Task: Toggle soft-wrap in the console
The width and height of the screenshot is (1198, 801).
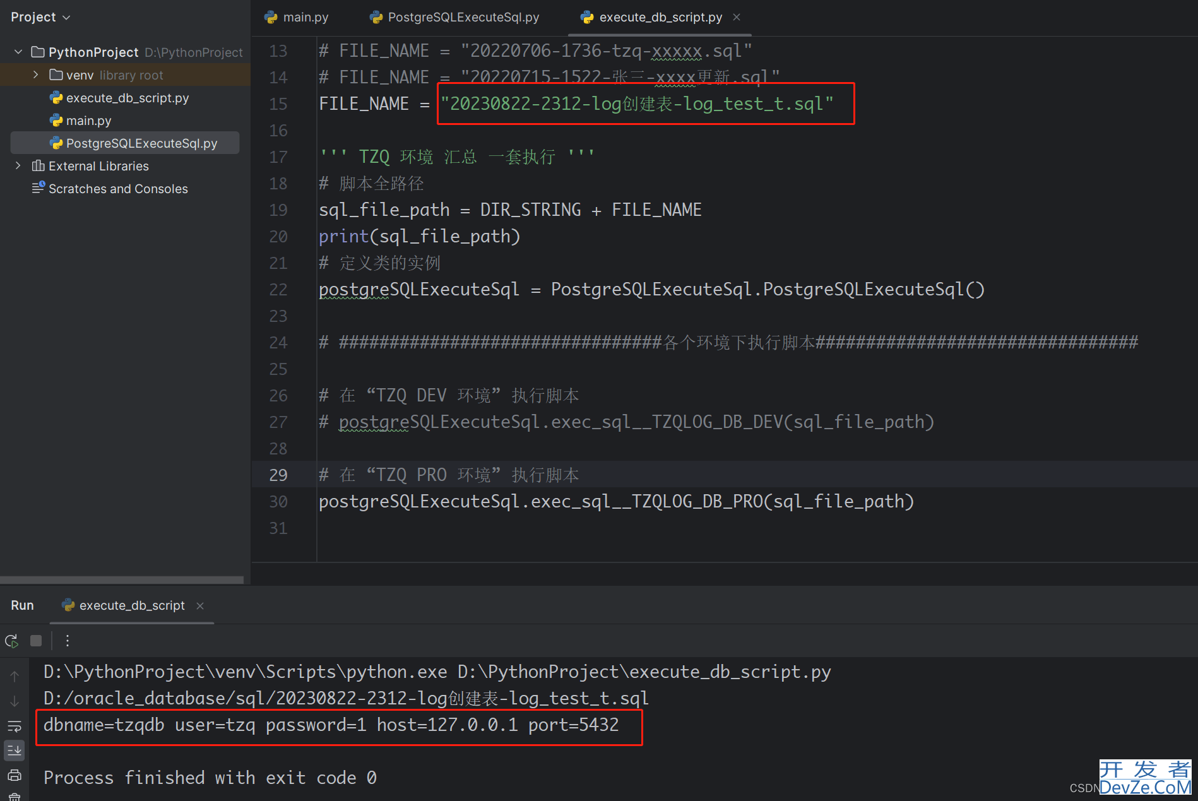Action: pos(15,726)
